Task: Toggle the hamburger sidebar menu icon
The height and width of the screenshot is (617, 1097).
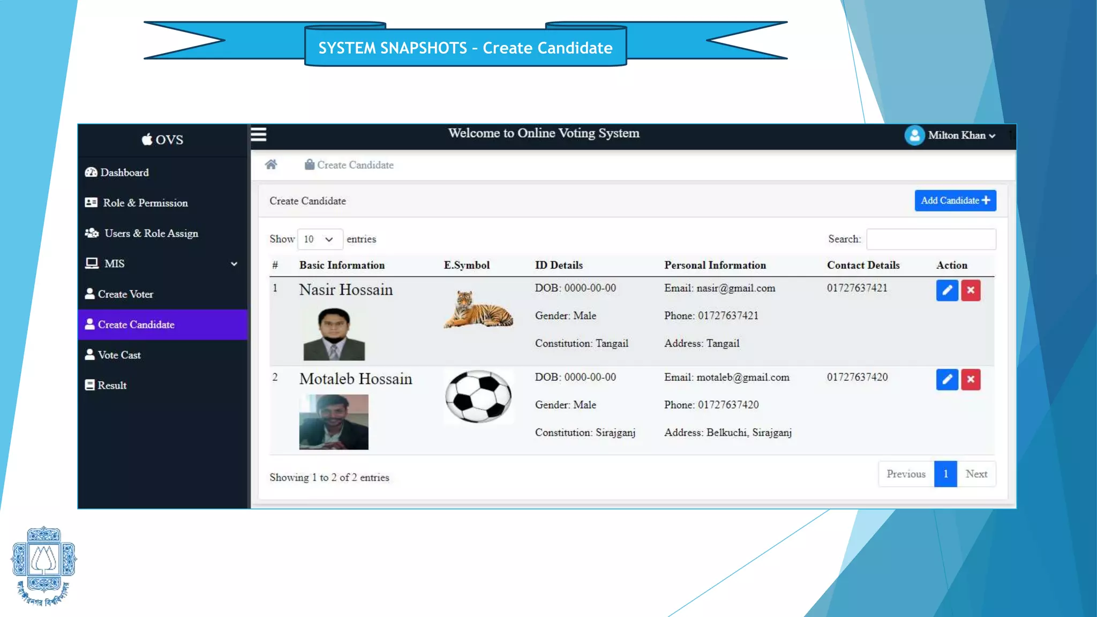Action: point(258,134)
